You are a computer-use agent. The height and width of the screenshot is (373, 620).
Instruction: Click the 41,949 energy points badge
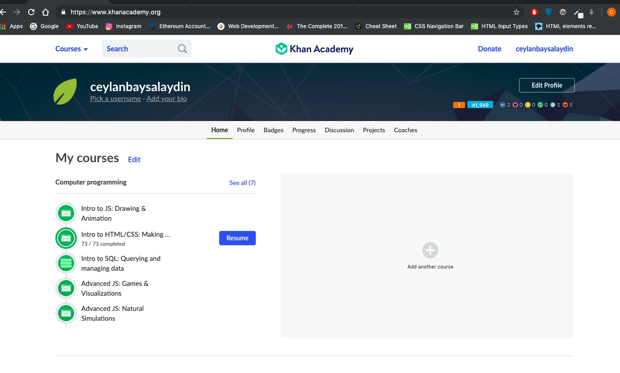click(x=480, y=105)
